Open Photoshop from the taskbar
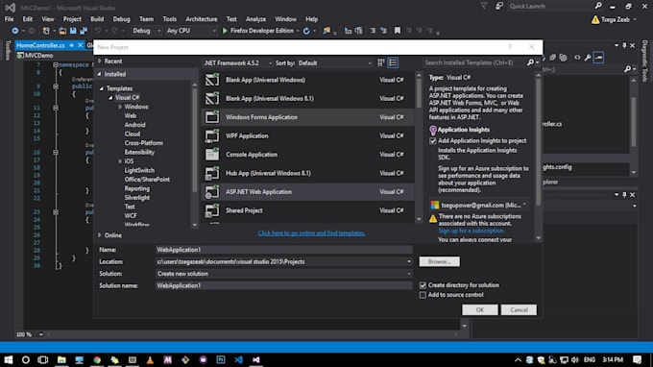Viewport: 653px width, 367px height. 221,359
